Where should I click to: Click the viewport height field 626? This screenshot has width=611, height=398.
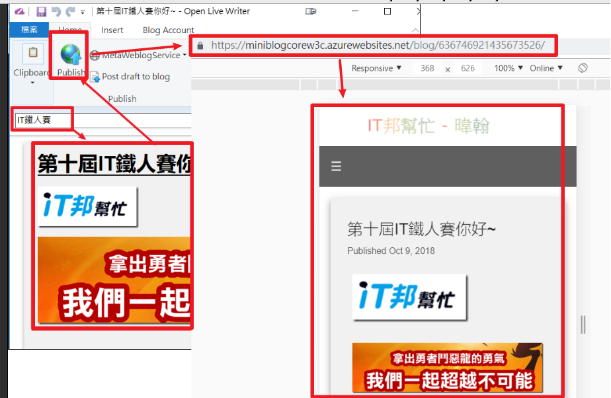pos(468,69)
